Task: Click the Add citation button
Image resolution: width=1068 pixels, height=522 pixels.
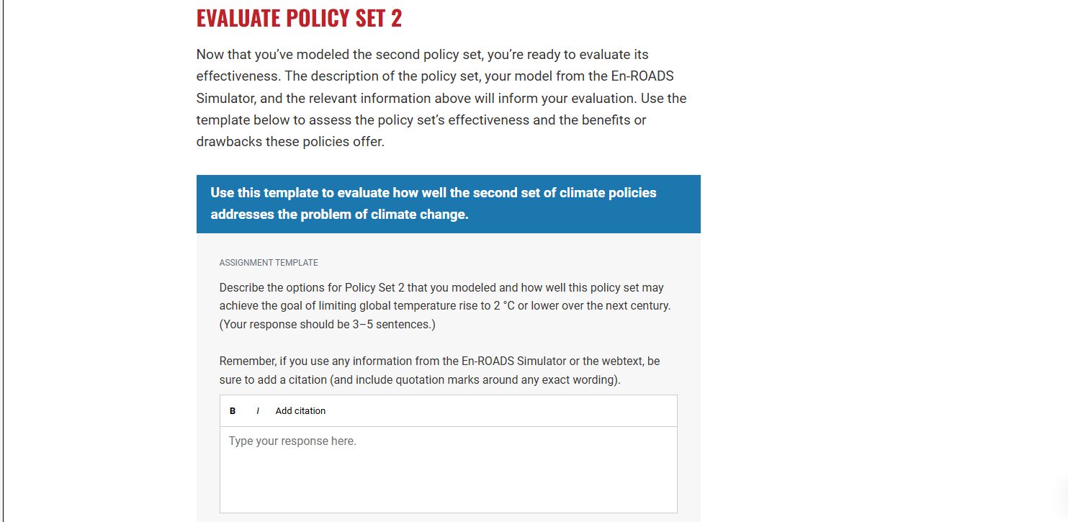Action: (300, 411)
